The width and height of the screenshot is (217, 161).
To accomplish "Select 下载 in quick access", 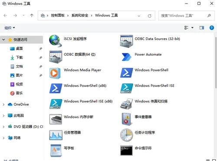I will pos(20,57).
